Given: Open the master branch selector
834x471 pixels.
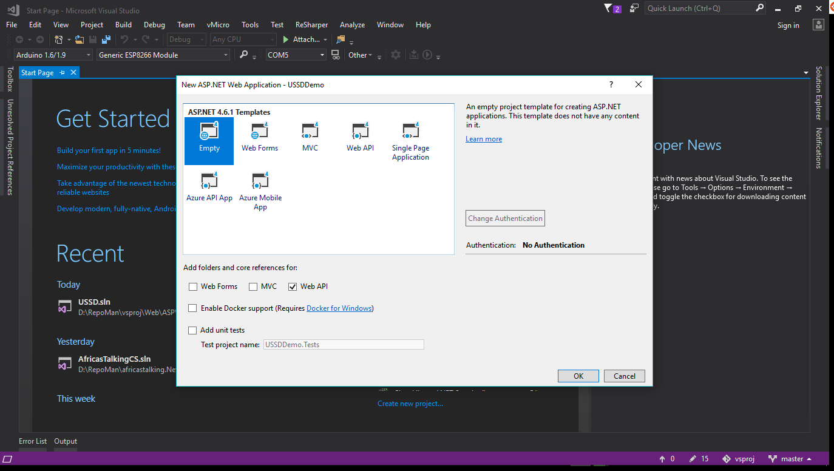Looking at the screenshot, I should [x=790, y=459].
